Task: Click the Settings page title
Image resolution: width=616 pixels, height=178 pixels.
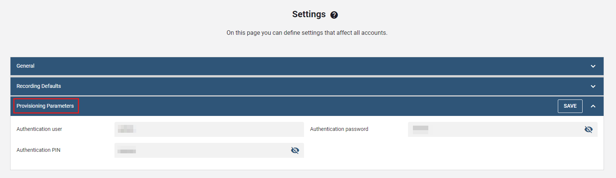Action: 309,14
